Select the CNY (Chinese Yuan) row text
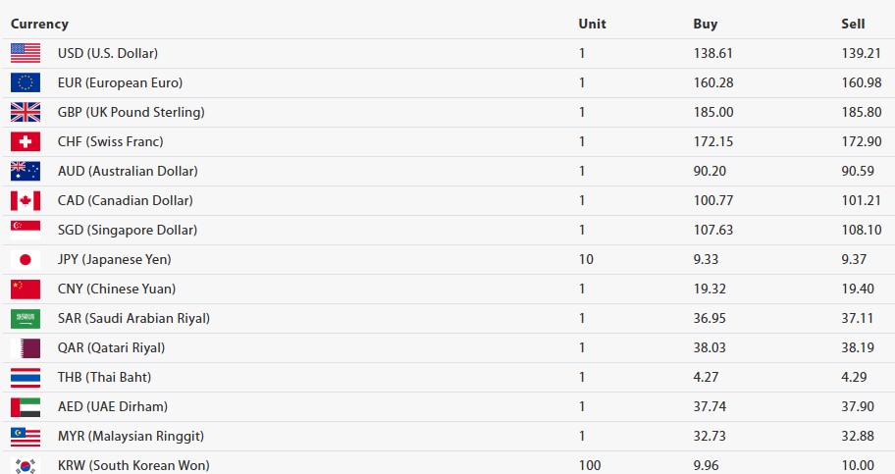 click(117, 289)
